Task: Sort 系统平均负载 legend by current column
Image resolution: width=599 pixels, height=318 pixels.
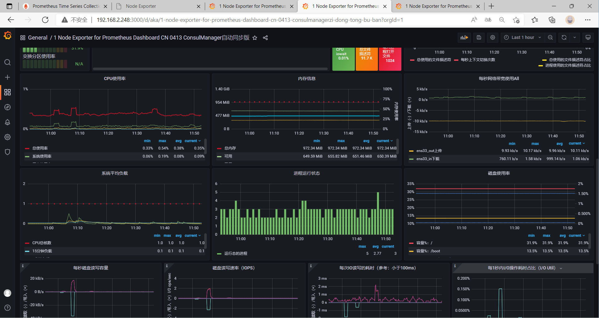Action: [193, 235]
